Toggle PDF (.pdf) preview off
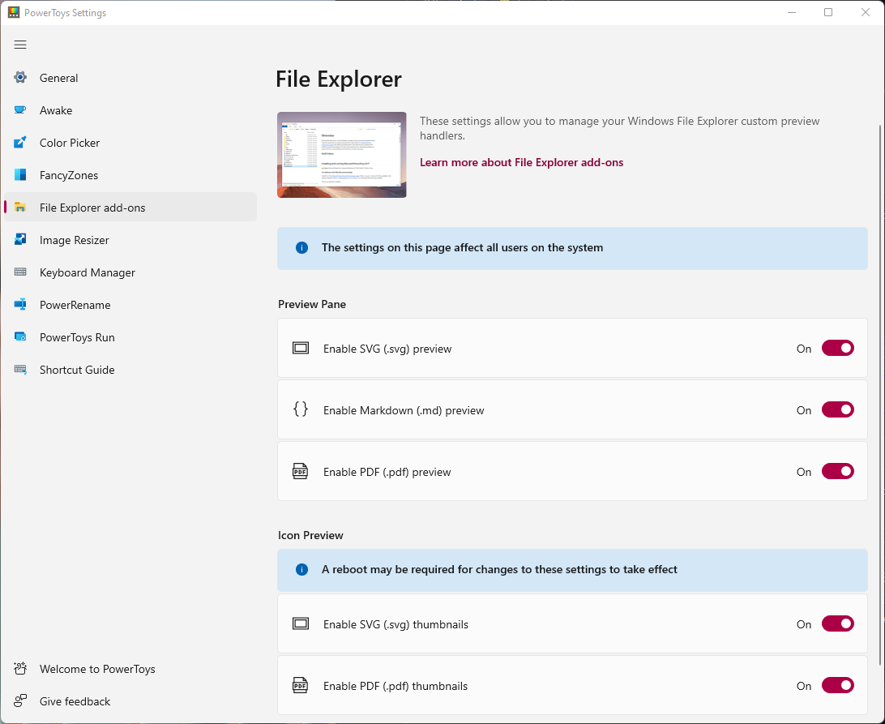Viewport: 885px width, 724px height. coord(838,471)
